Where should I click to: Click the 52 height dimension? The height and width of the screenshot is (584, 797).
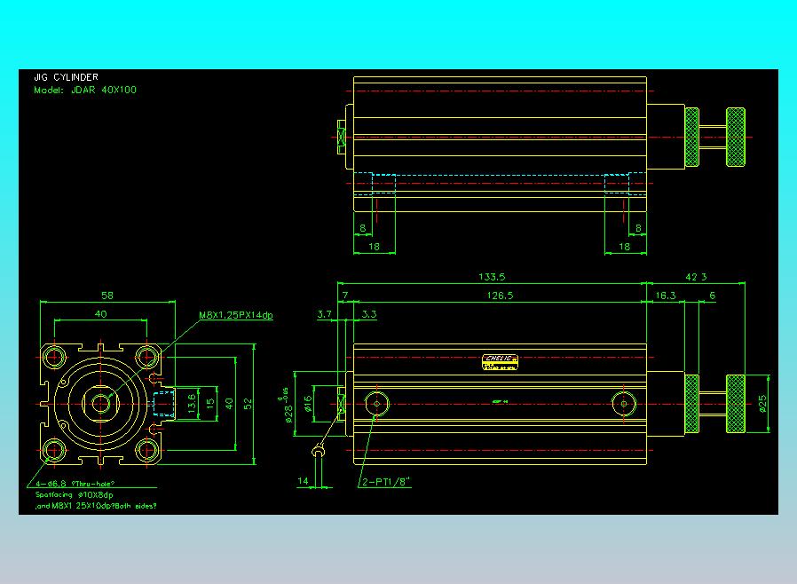(x=248, y=404)
